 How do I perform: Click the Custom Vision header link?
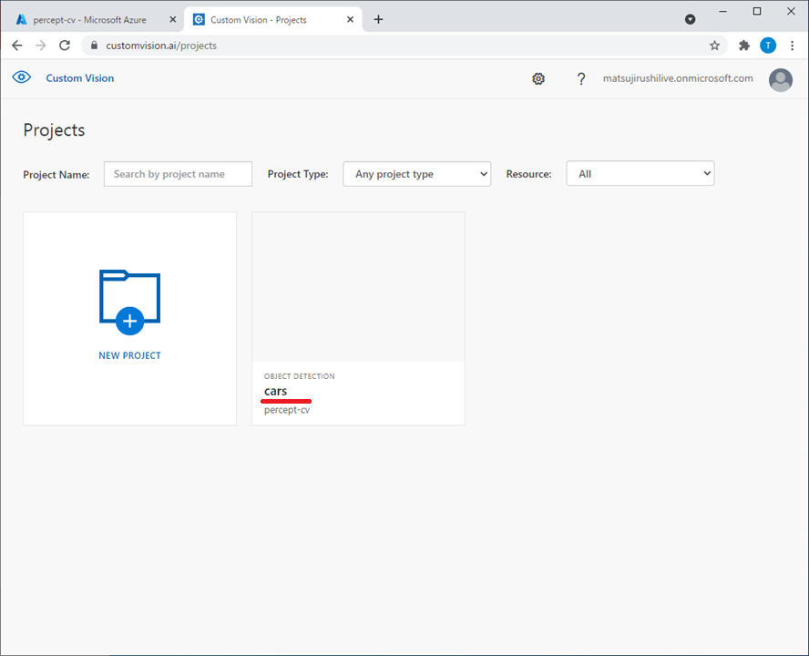[x=80, y=78]
